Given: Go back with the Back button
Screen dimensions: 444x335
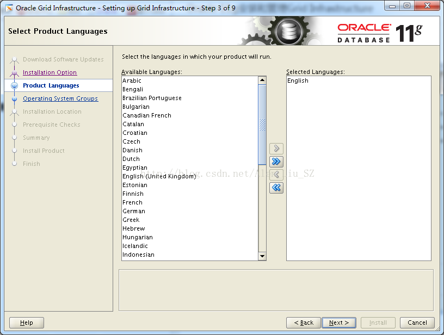Looking at the screenshot, I should click(x=304, y=322).
